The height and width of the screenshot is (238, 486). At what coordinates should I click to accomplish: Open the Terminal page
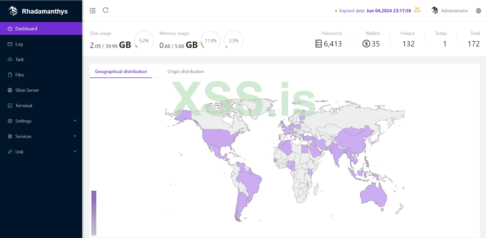[41, 106]
